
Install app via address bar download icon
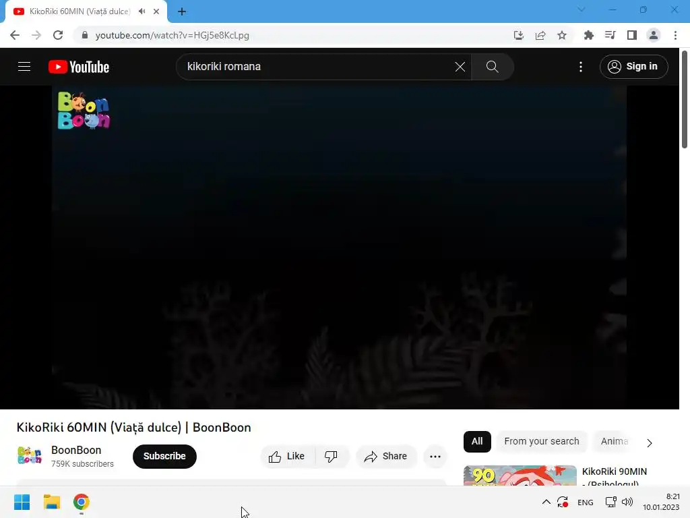point(519,35)
